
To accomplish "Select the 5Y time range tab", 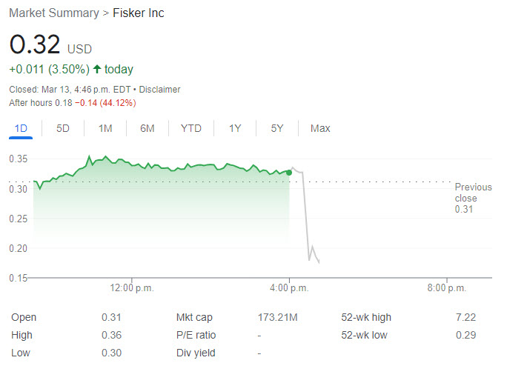I will (x=277, y=128).
